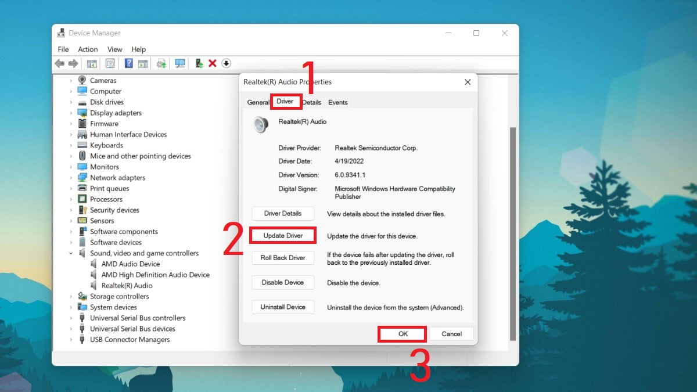Screen dimensions: 697x392
Task: Click the Display adapters category icon
Action: point(82,113)
